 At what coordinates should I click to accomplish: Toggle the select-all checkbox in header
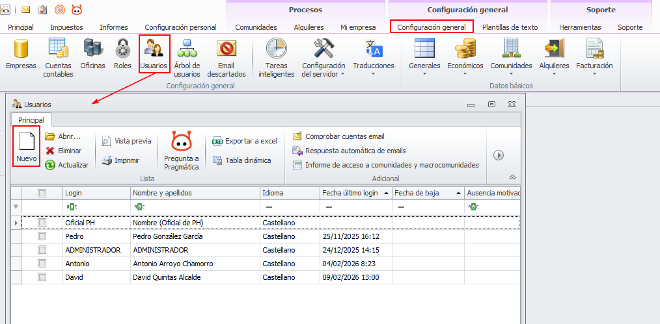(x=42, y=193)
